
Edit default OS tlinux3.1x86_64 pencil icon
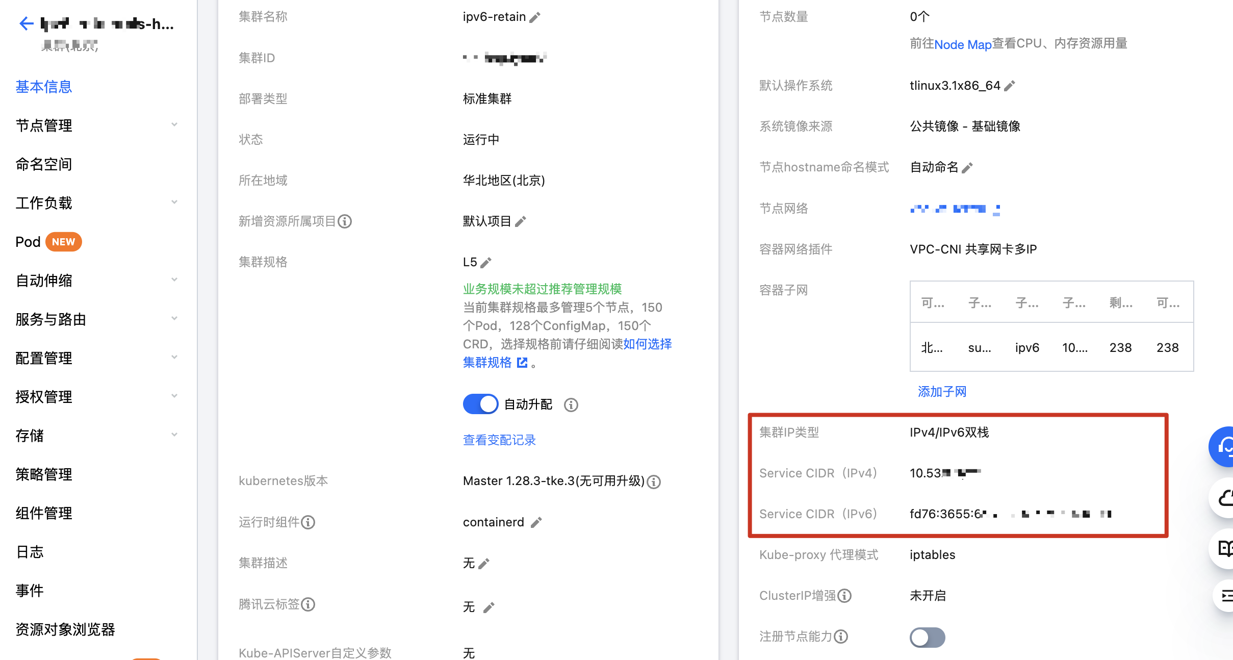[x=1010, y=86]
